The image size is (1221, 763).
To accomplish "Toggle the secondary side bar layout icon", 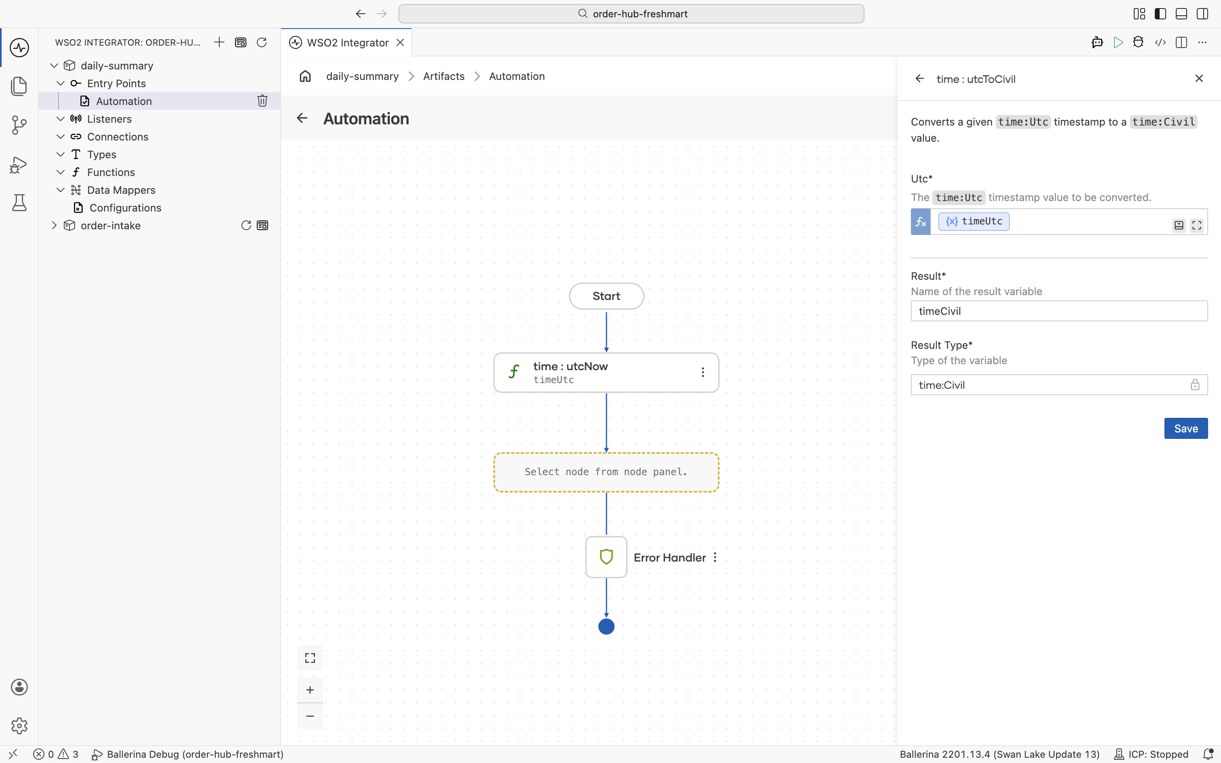I will (x=1202, y=14).
